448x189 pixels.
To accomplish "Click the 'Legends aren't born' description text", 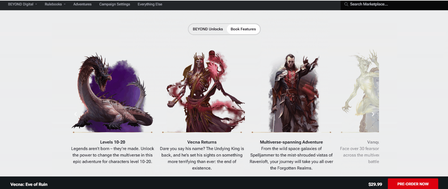I will pos(113,155).
